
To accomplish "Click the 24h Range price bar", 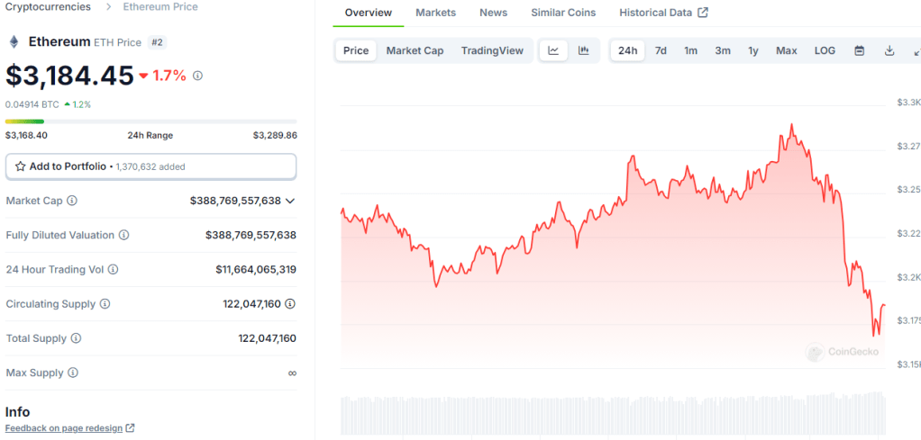I will pos(150,121).
